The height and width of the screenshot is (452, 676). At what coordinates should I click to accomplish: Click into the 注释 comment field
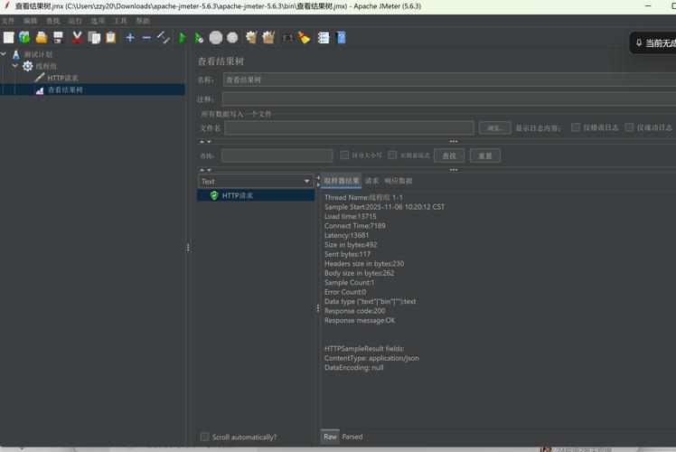tap(449, 99)
